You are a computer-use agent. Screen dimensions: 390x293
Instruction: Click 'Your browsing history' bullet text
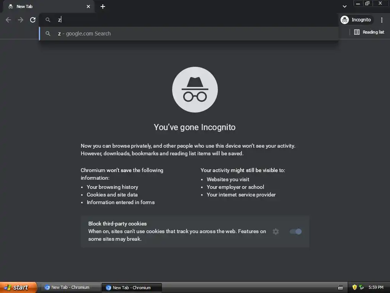(112, 187)
